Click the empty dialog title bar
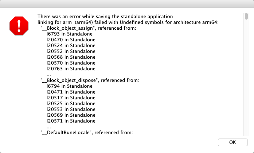This screenshot has width=254, height=153. (127, 4)
